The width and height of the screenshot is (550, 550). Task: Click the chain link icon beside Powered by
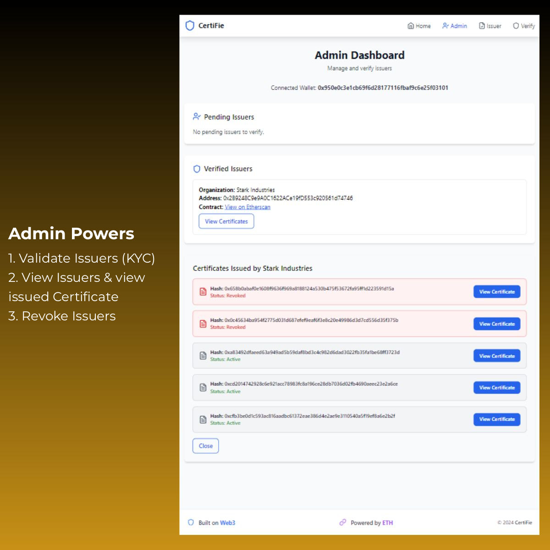coord(343,522)
